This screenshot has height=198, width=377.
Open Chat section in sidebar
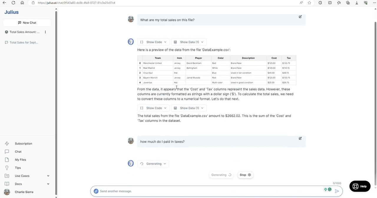pyautogui.click(x=18, y=152)
